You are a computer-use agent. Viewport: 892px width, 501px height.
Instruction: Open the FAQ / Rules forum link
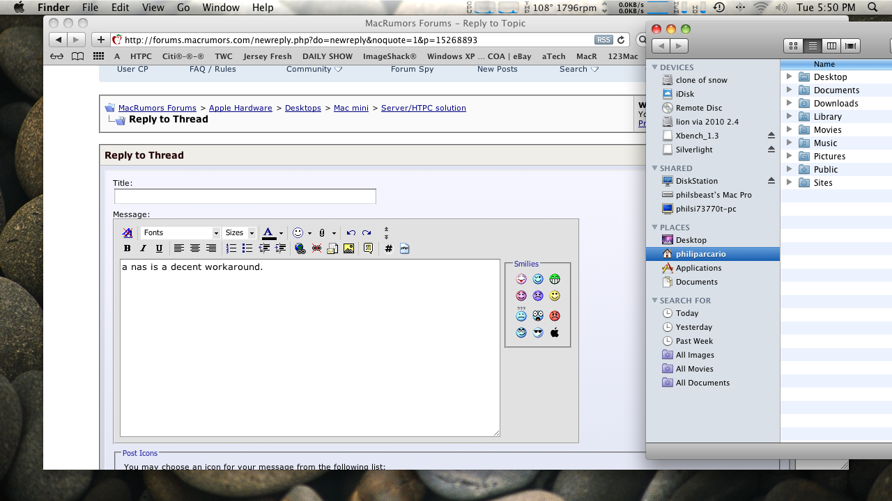(x=213, y=69)
